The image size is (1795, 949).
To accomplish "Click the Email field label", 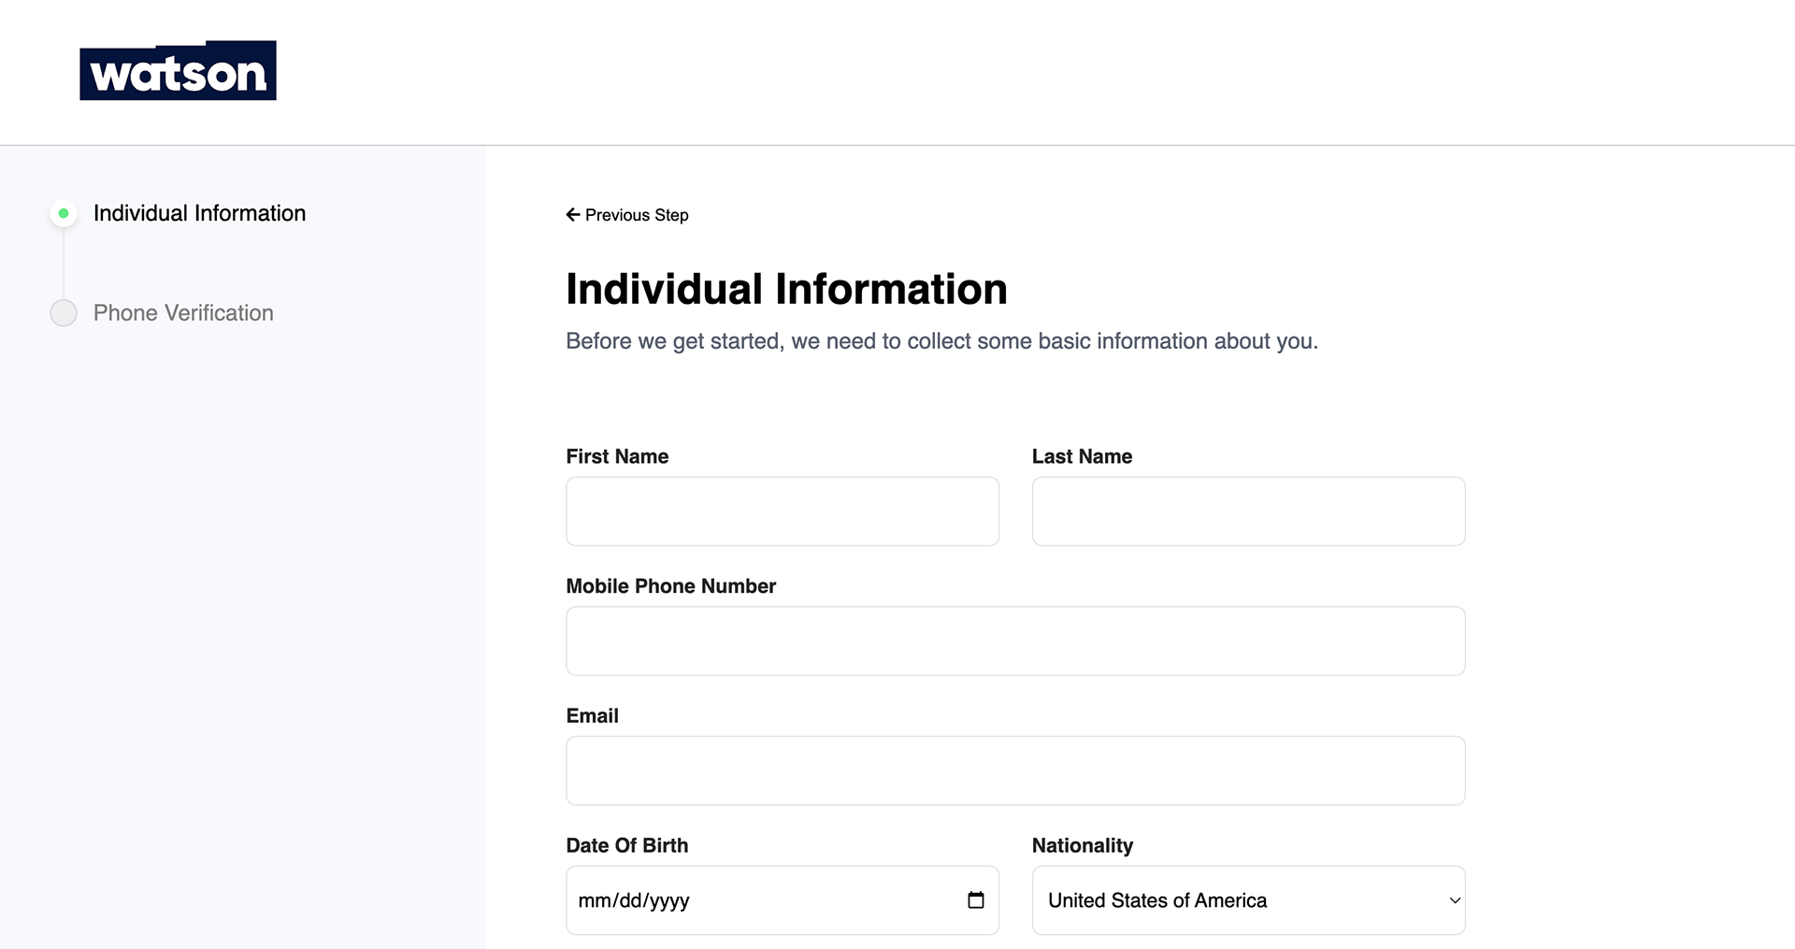I will 592,716.
